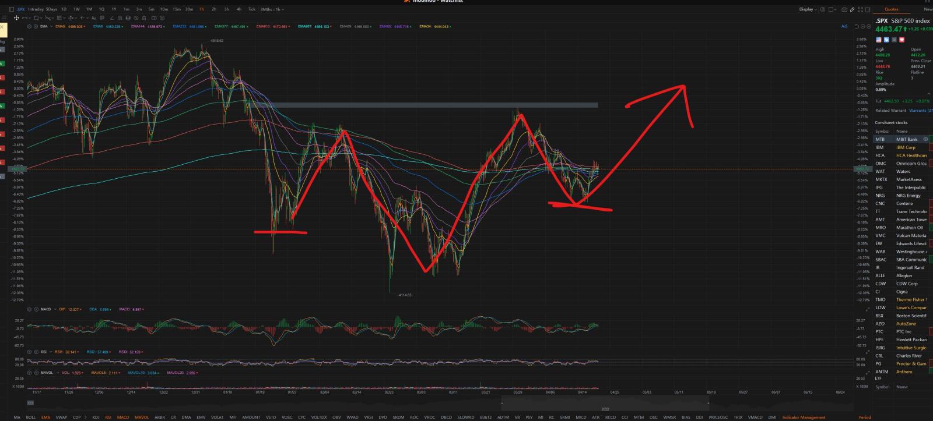Viewport: 933px width, 421px height.
Task: Click the EMA987 cyan legend label
Action: (x=315, y=26)
